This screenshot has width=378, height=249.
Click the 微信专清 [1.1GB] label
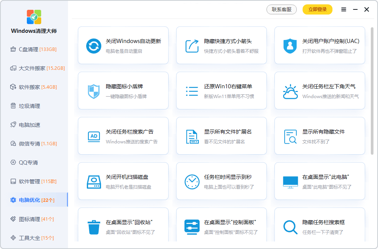[x=38, y=144]
